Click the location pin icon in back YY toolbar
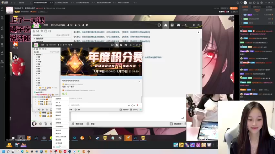275x154 pixels. 42,31
